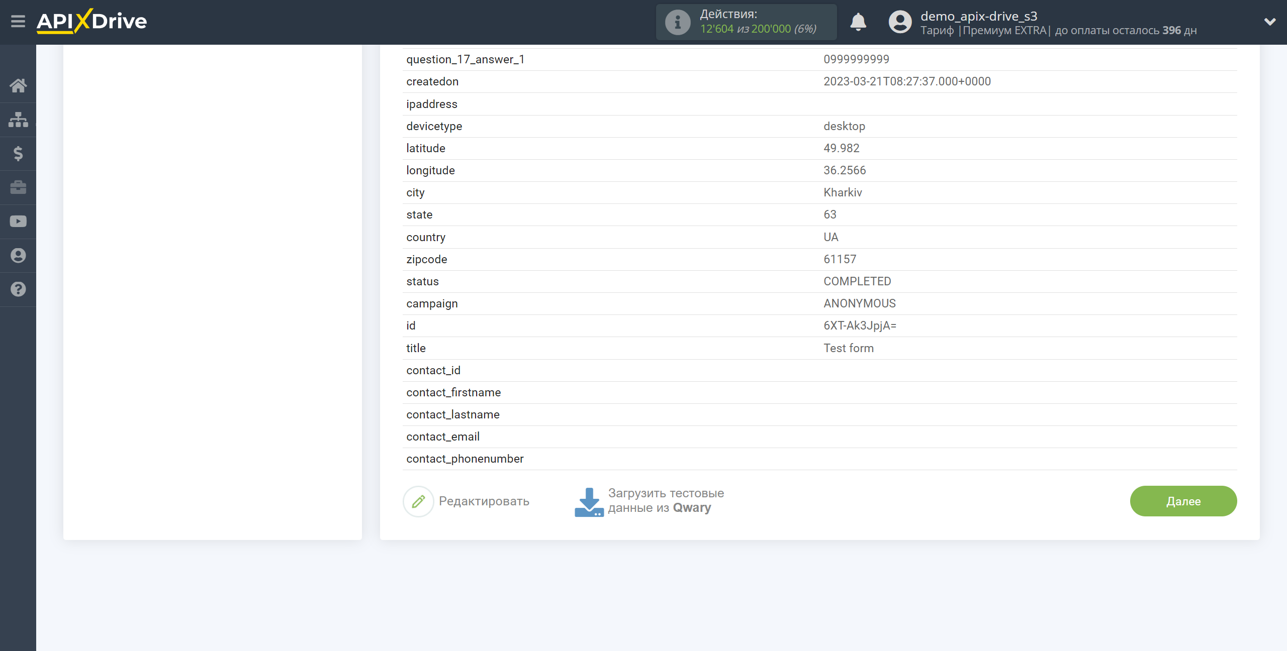Screen dimensions: 1287x651
Task: Click the actions info icon
Action: click(677, 22)
